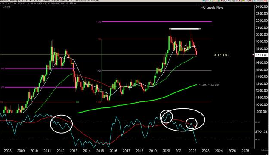The width and height of the screenshot is (269, 155).
Task: Click the 2020 year label on the time axis
Action: pyautogui.click(x=166, y=151)
